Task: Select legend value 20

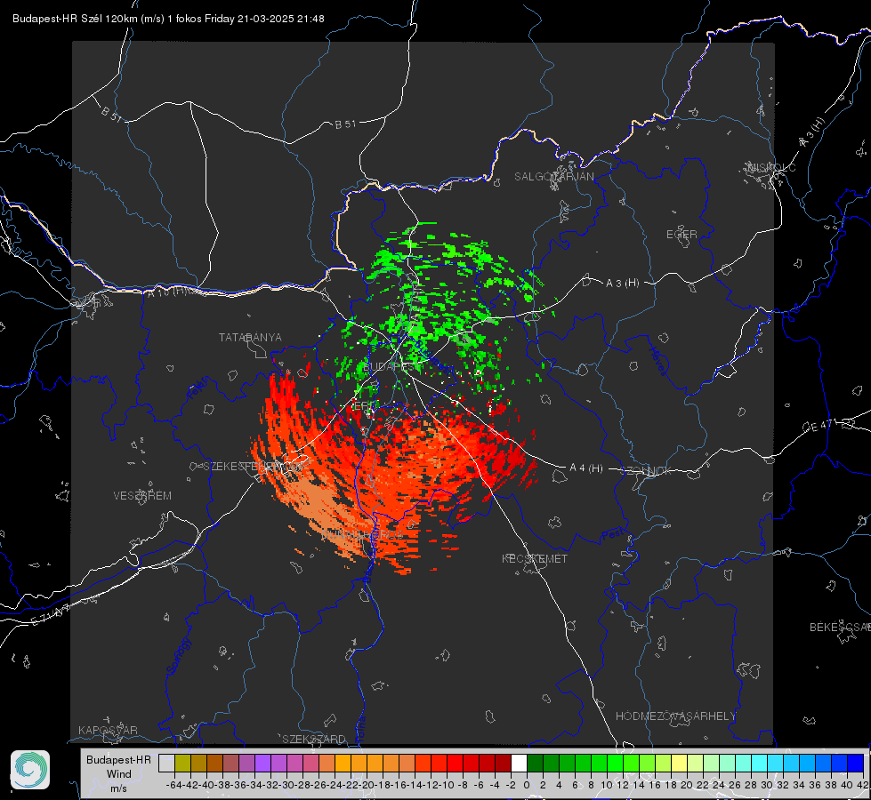Action: [687, 785]
